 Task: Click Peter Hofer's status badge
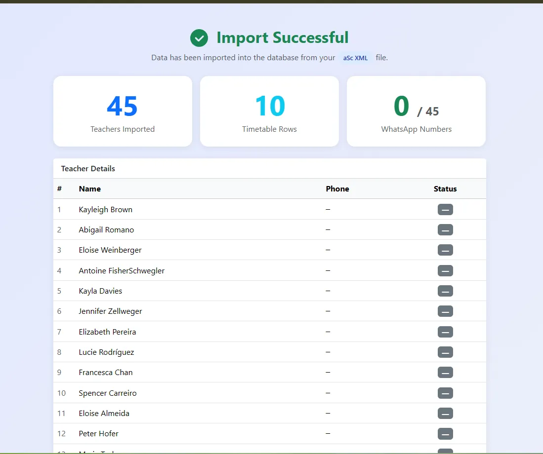coord(445,434)
